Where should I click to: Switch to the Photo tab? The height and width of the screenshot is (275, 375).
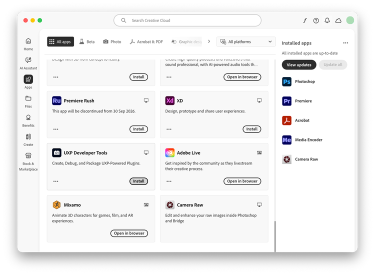coord(112,41)
